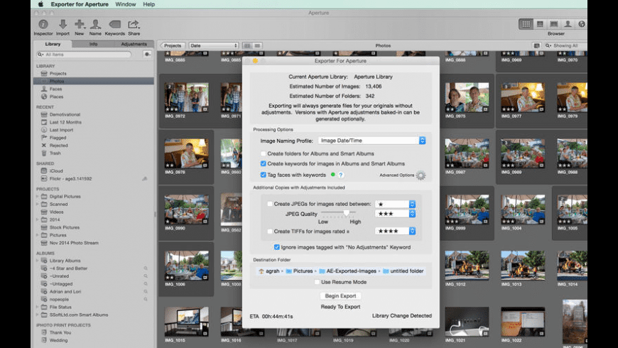Open Advanced Options gear icon
618x348 pixels.
pyautogui.click(x=421, y=175)
